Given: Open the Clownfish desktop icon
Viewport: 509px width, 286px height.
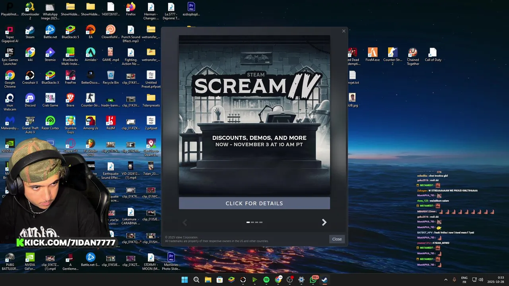Looking at the screenshot, I should pos(111,33).
